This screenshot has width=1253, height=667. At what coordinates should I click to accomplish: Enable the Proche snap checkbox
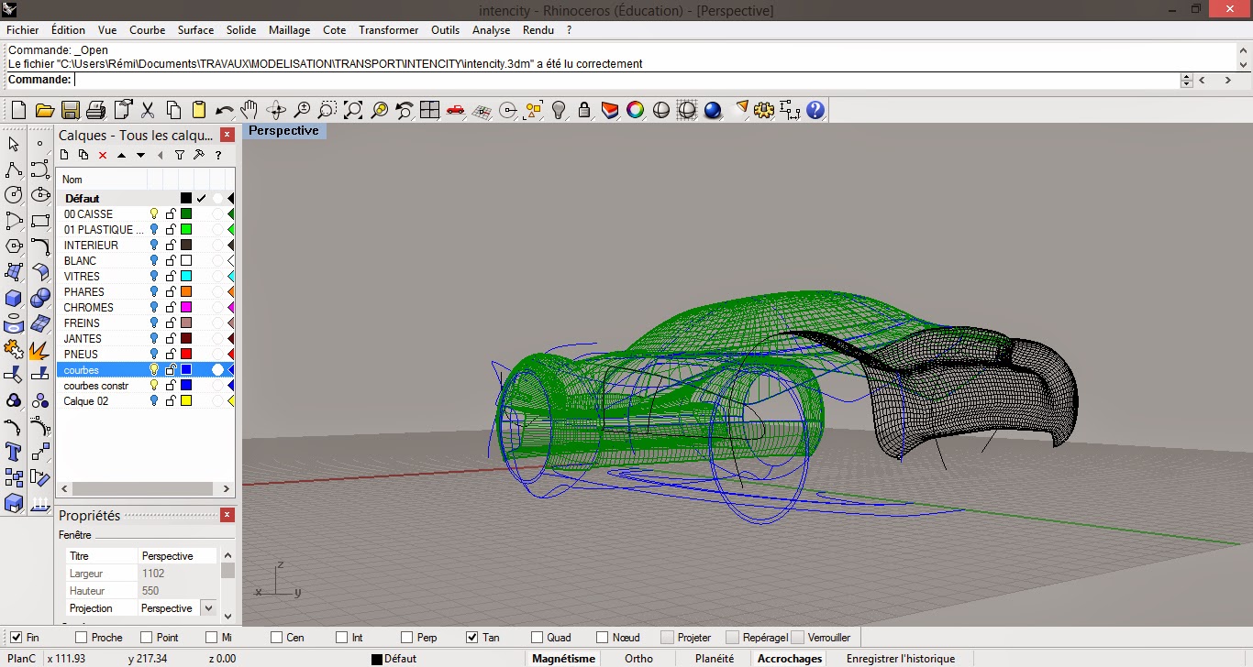coord(82,638)
